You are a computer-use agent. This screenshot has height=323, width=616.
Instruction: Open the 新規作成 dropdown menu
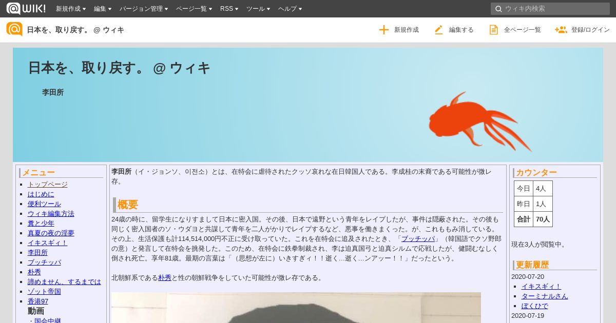[71, 9]
